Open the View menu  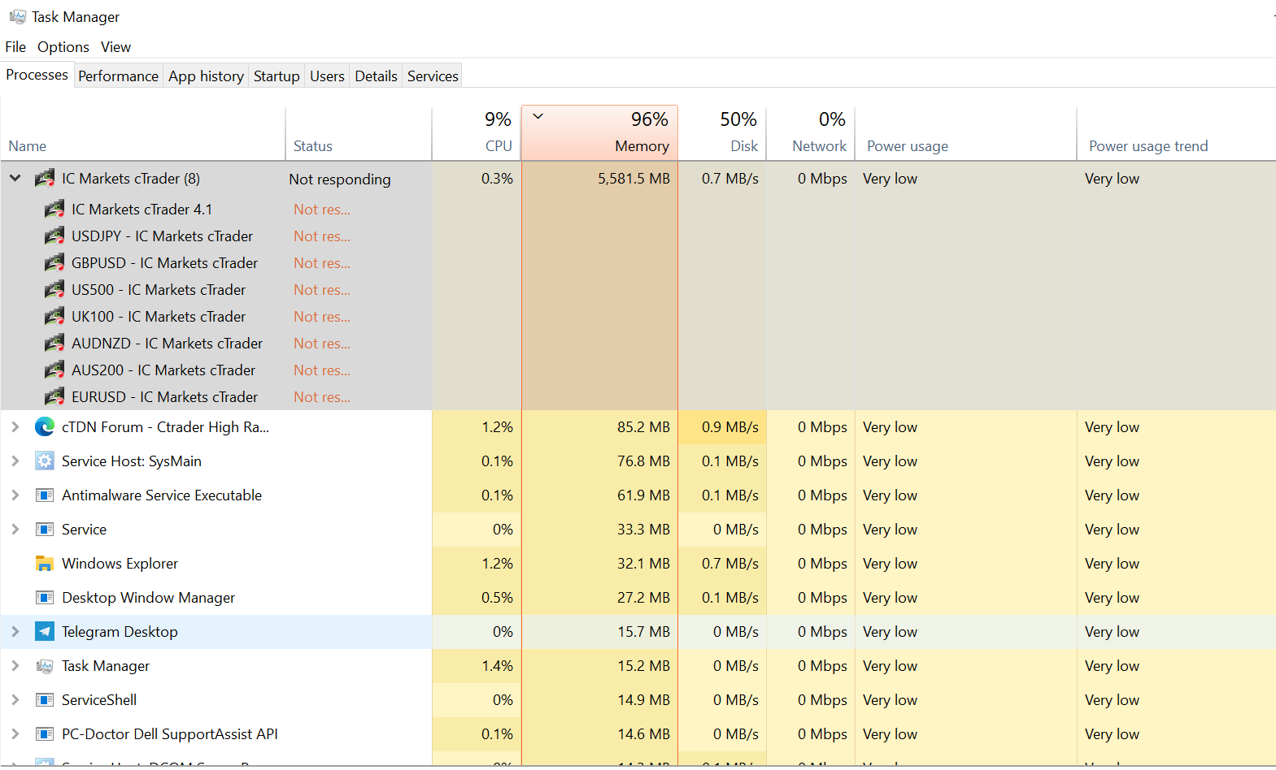(x=115, y=47)
